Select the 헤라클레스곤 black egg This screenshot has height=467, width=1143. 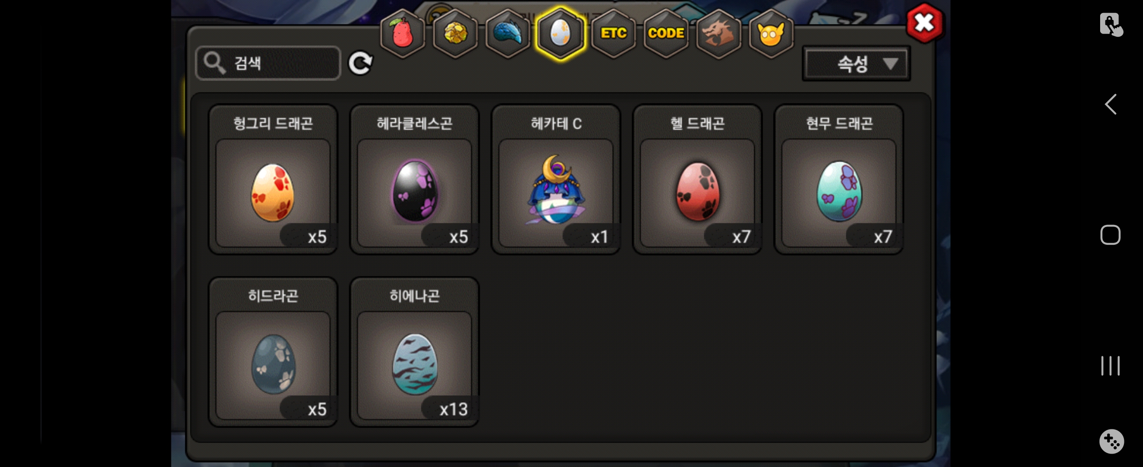[414, 179]
